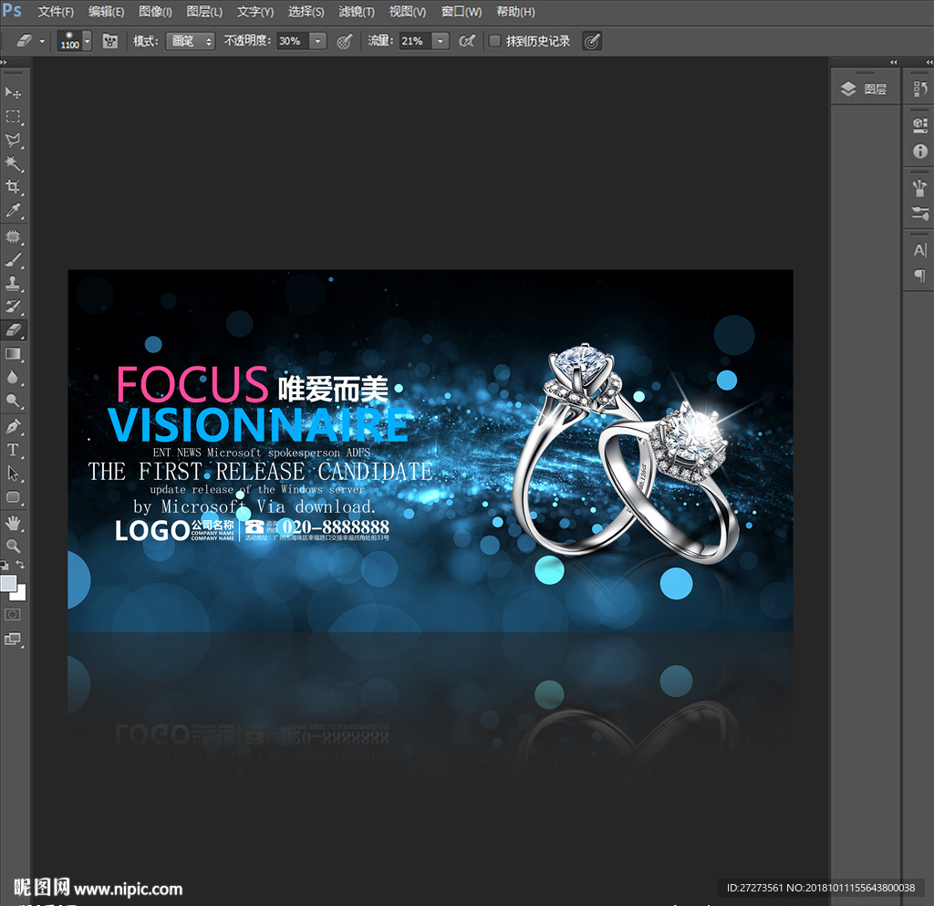Viewport: 934px width, 906px height.
Task: Select the History Brush tool
Action: tap(13, 307)
